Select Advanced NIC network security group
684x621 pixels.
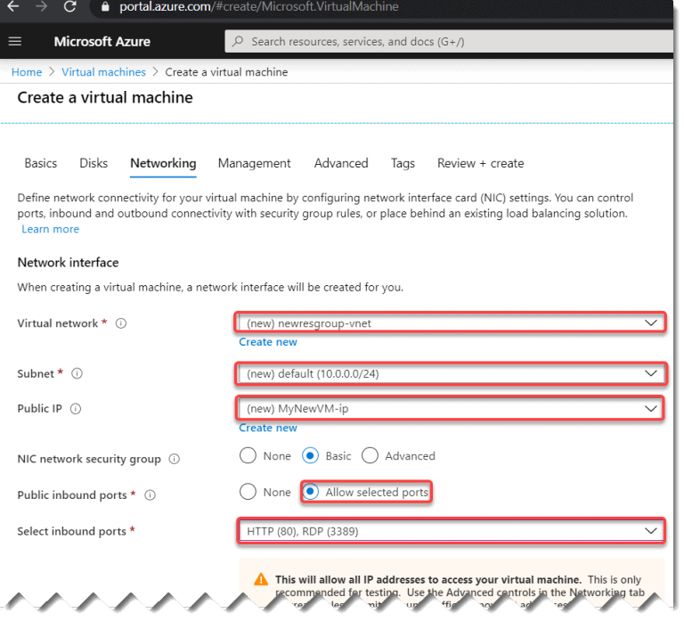(x=370, y=456)
